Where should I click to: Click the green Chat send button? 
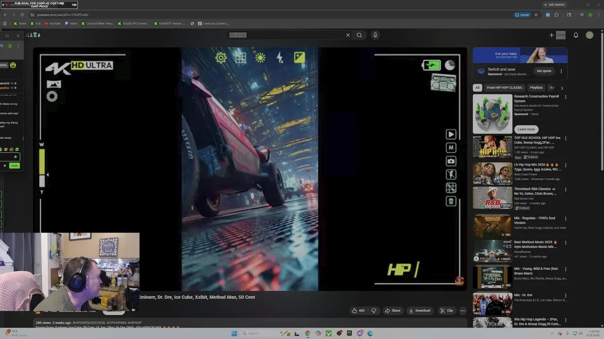pos(14,166)
